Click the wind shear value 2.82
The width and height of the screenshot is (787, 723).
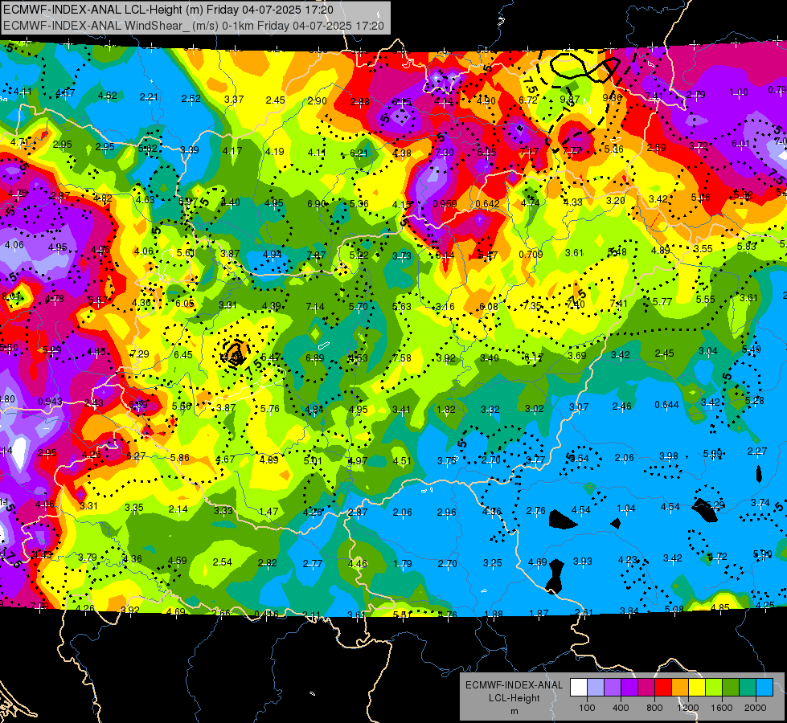(x=267, y=563)
